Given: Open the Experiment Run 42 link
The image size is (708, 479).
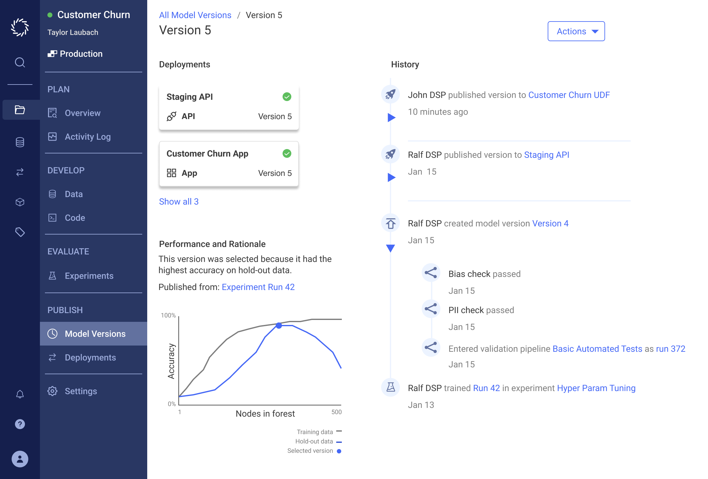Looking at the screenshot, I should coord(258,287).
